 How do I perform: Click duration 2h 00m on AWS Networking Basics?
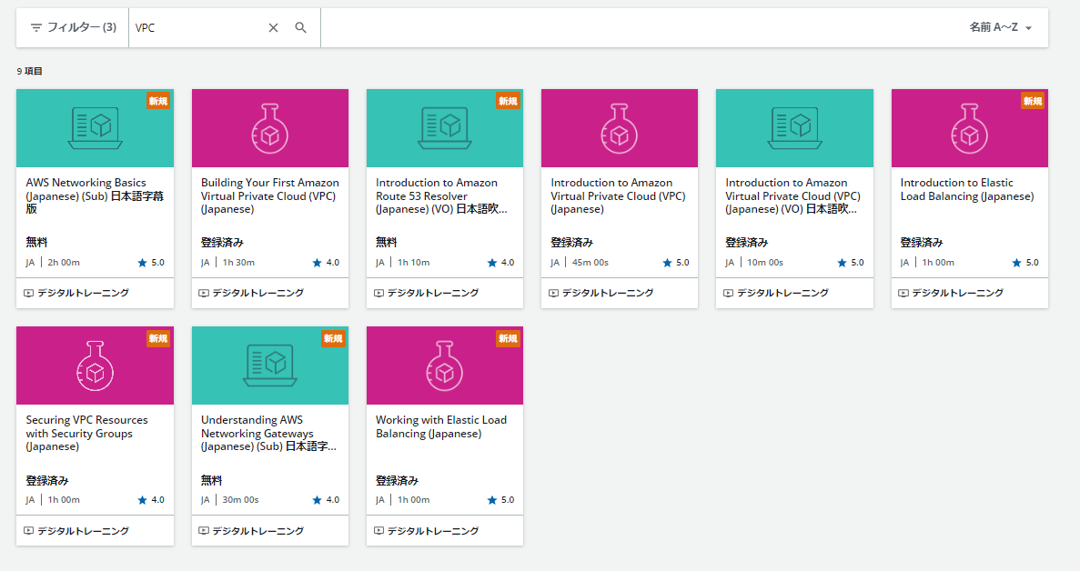tap(64, 262)
